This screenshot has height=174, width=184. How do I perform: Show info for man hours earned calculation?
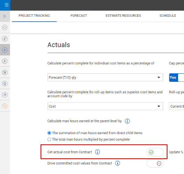pos(127,121)
